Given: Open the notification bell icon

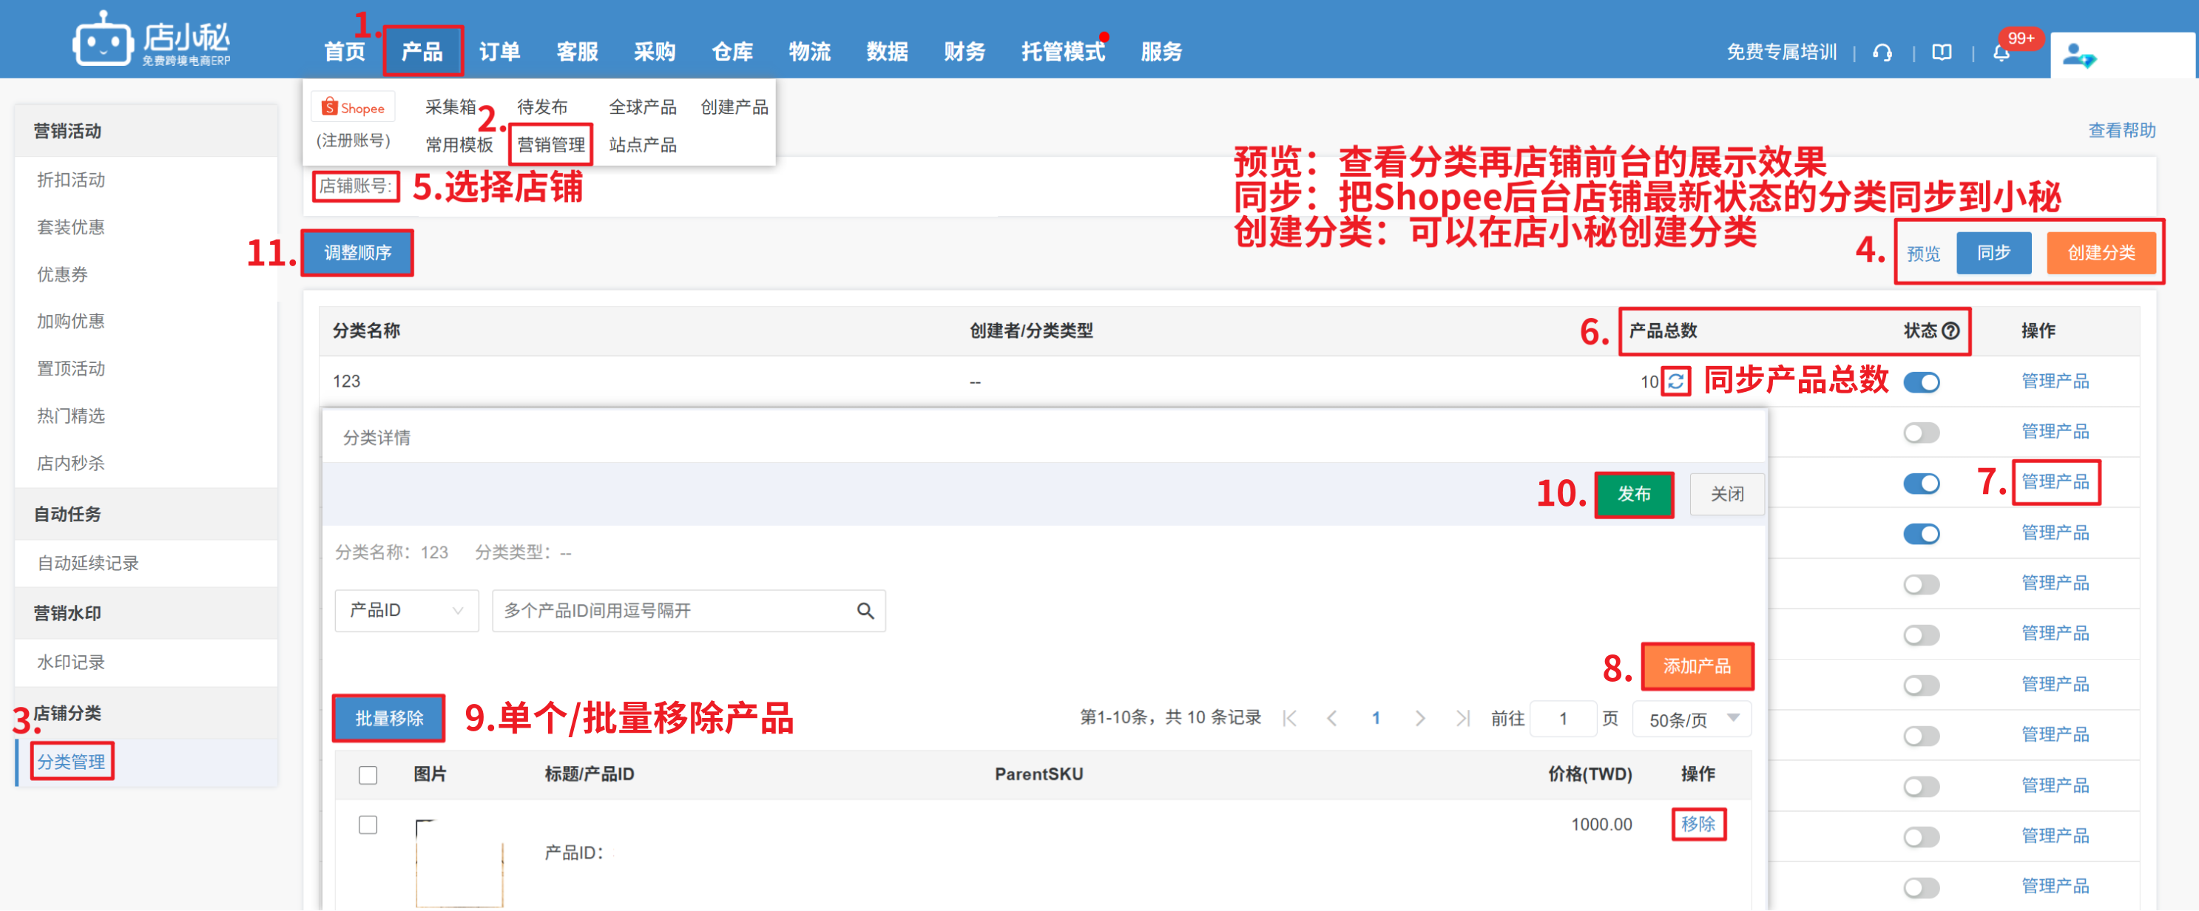Looking at the screenshot, I should pyautogui.click(x=2001, y=53).
